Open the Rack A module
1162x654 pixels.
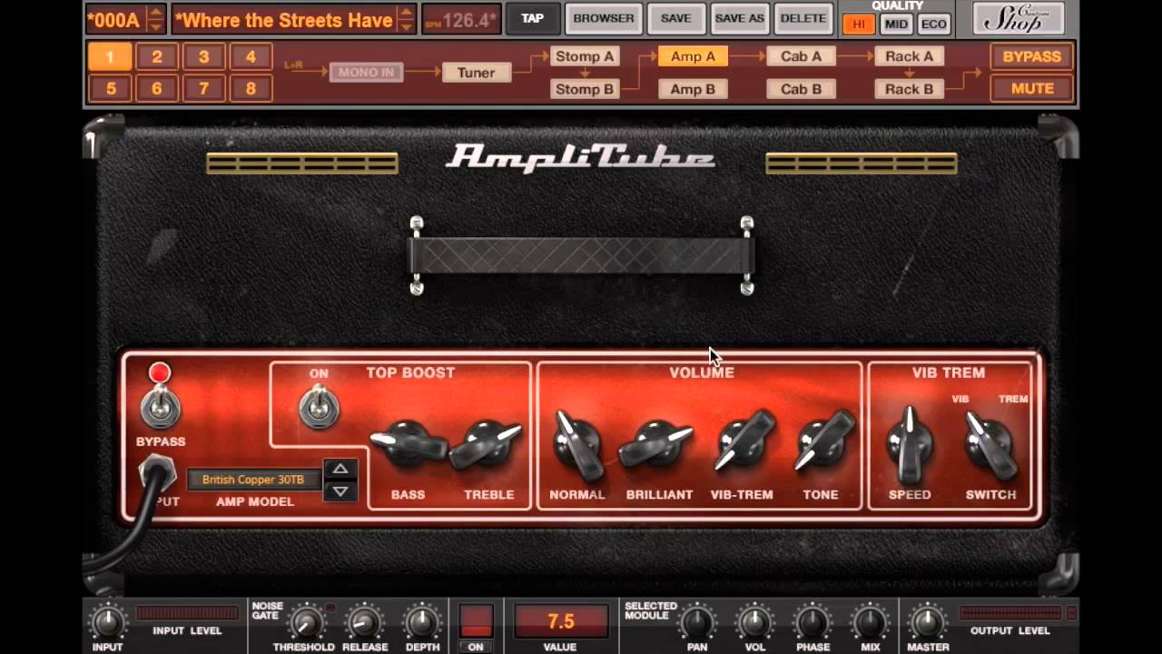909,56
